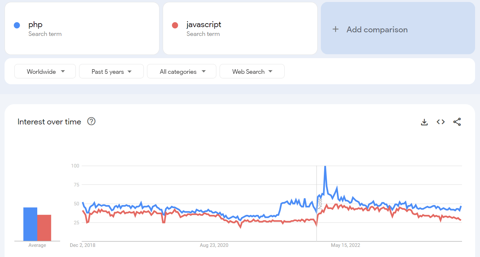Screen dimensions: 480x257
Task: Click the blue php color dot
Action: (17, 25)
